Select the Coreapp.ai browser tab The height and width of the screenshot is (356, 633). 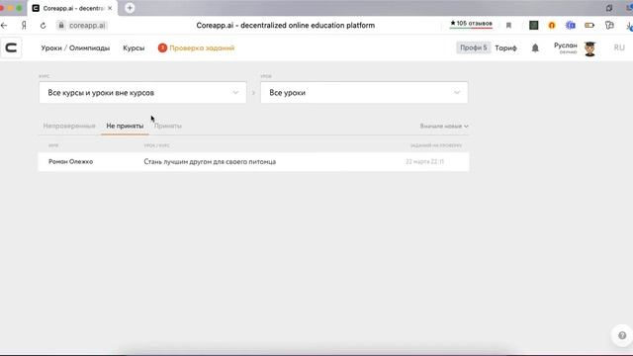(x=72, y=8)
